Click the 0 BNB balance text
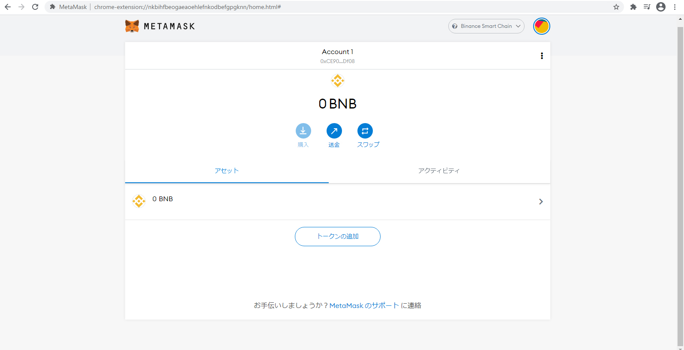 pos(338,104)
